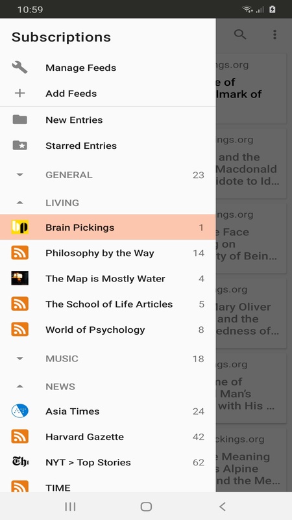Open Harvard Gazette feed
This screenshot has width=292, height=520.
tap(108, 437)
